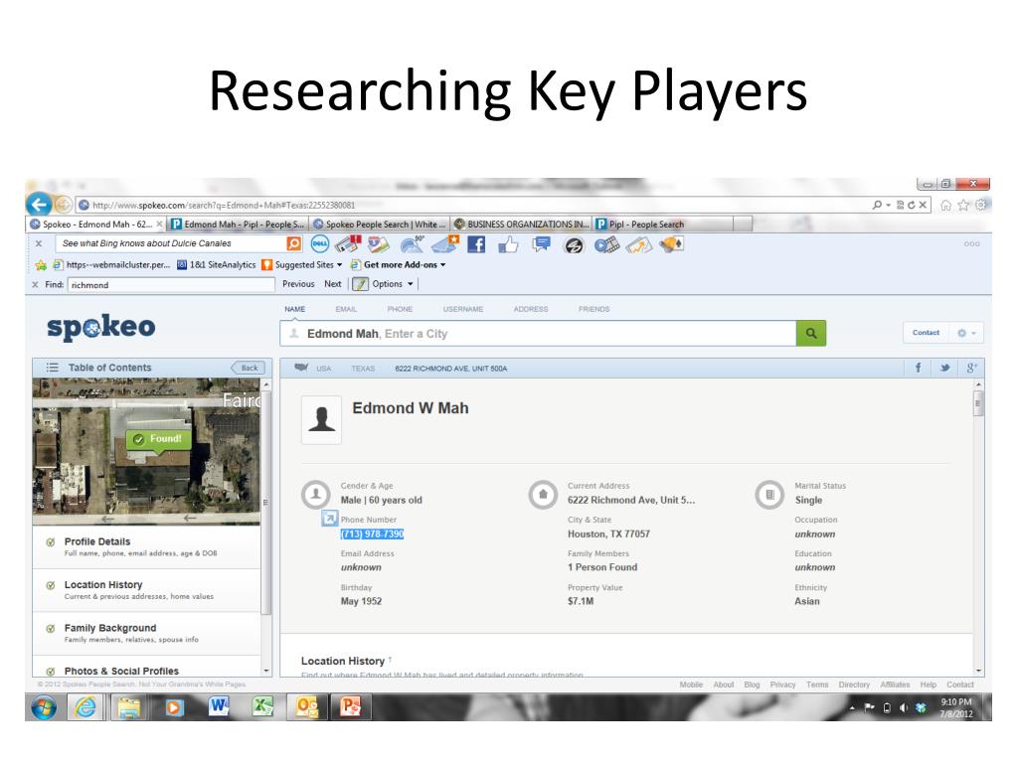Open the mail toolbar icon with star
The width and height of the screenshot is (1018, 763).
click(x=445, y=244)
